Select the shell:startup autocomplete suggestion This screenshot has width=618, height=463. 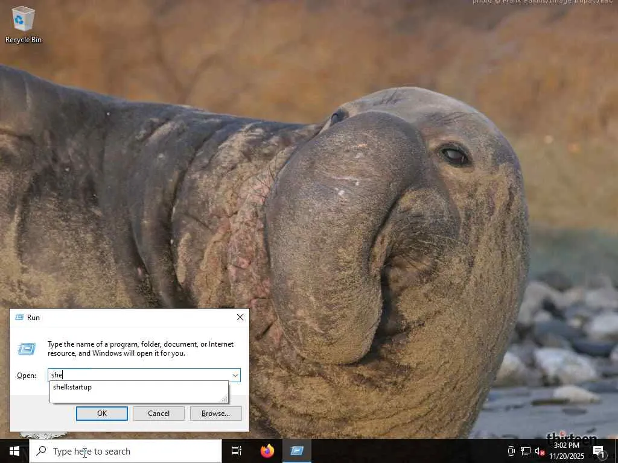[139, 387]
